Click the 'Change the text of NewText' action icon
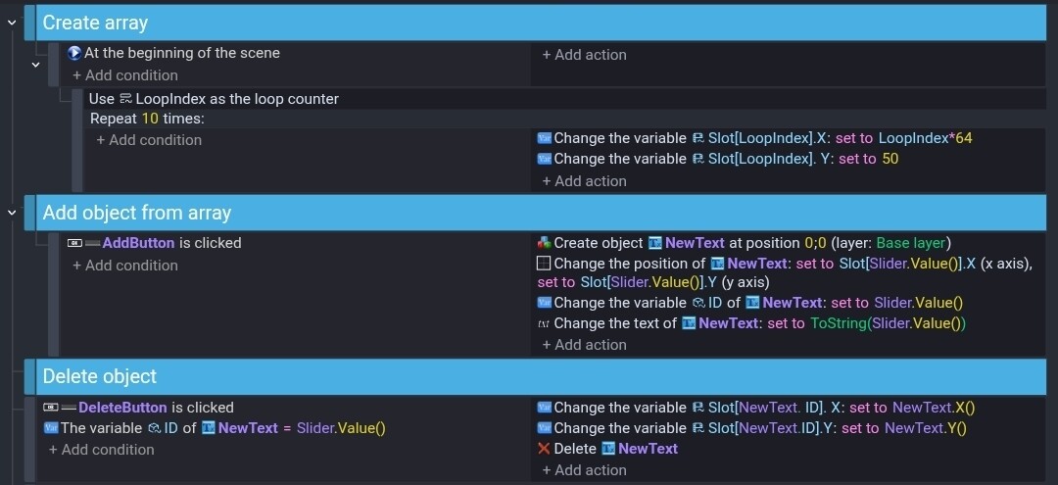 click(544, 323)
